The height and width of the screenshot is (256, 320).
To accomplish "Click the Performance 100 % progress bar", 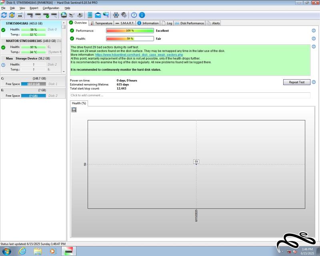I will (130, 31).
